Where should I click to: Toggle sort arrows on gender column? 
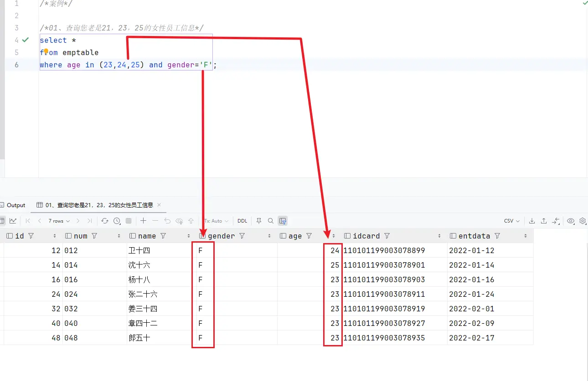pos(269,236)
